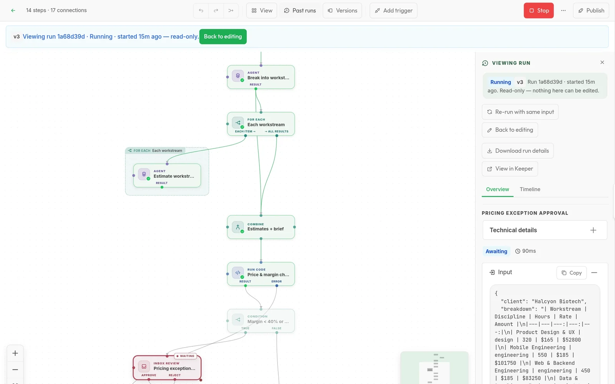This screenshot has height=384, width=615.
Task: Click the undo arrow in toolbar
Action: point(201,10)
